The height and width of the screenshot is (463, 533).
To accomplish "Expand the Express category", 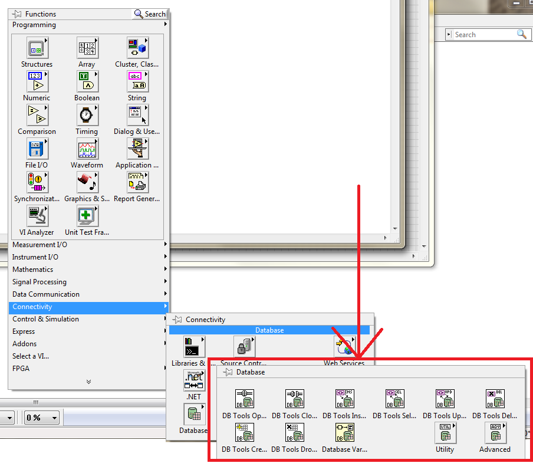I will coord(88,331).
